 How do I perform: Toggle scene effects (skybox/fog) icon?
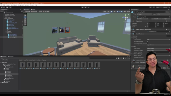[118, 11]
